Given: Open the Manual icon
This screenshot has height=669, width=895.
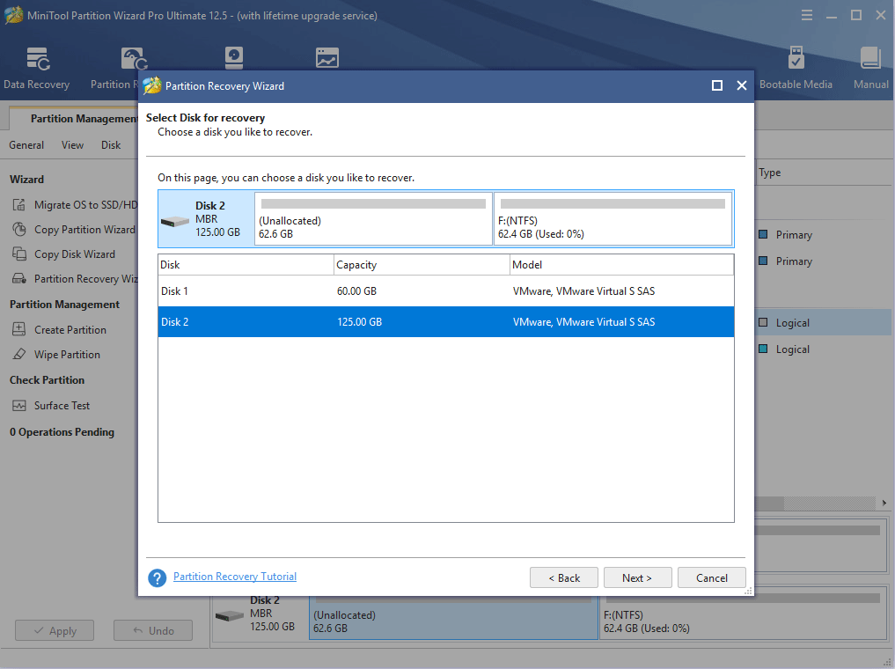Looking at the screenshot, I should pos(870,57).
